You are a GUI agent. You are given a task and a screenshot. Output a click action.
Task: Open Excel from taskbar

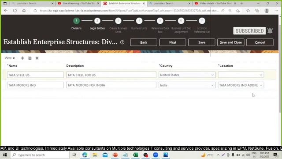click(135, 155)
